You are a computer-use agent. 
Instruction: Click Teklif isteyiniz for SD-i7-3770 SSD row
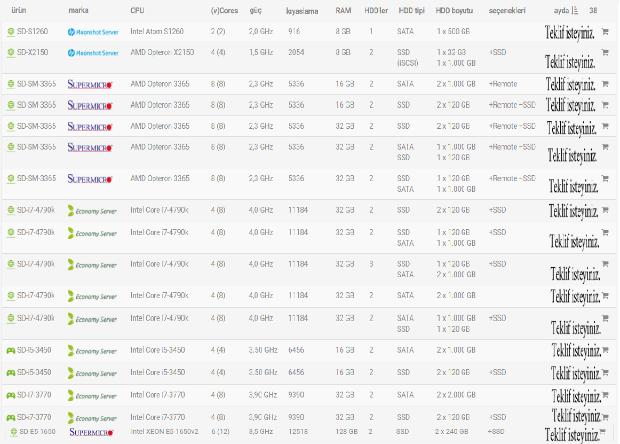tap(577, 416)
